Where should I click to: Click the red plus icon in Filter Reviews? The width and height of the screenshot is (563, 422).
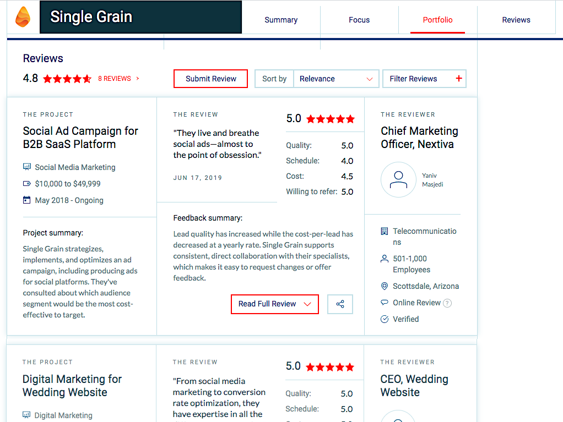point(459,79)
